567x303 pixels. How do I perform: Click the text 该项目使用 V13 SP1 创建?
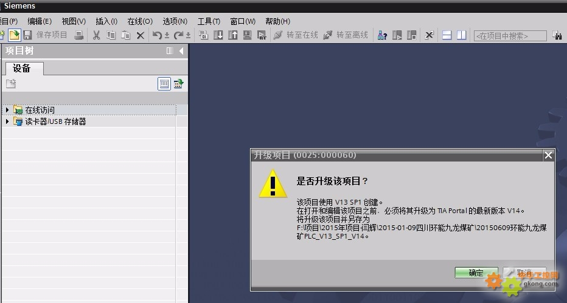tap(339, 202)
